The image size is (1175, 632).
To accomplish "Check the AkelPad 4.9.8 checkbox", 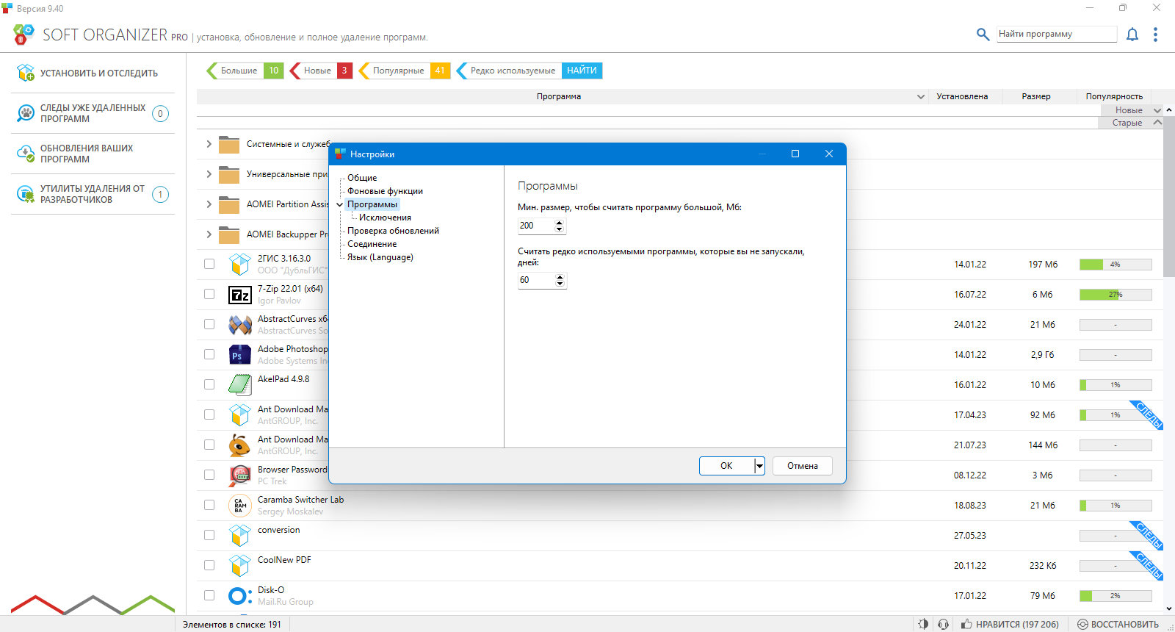I will pyautogui.click(x=209, y=384).
